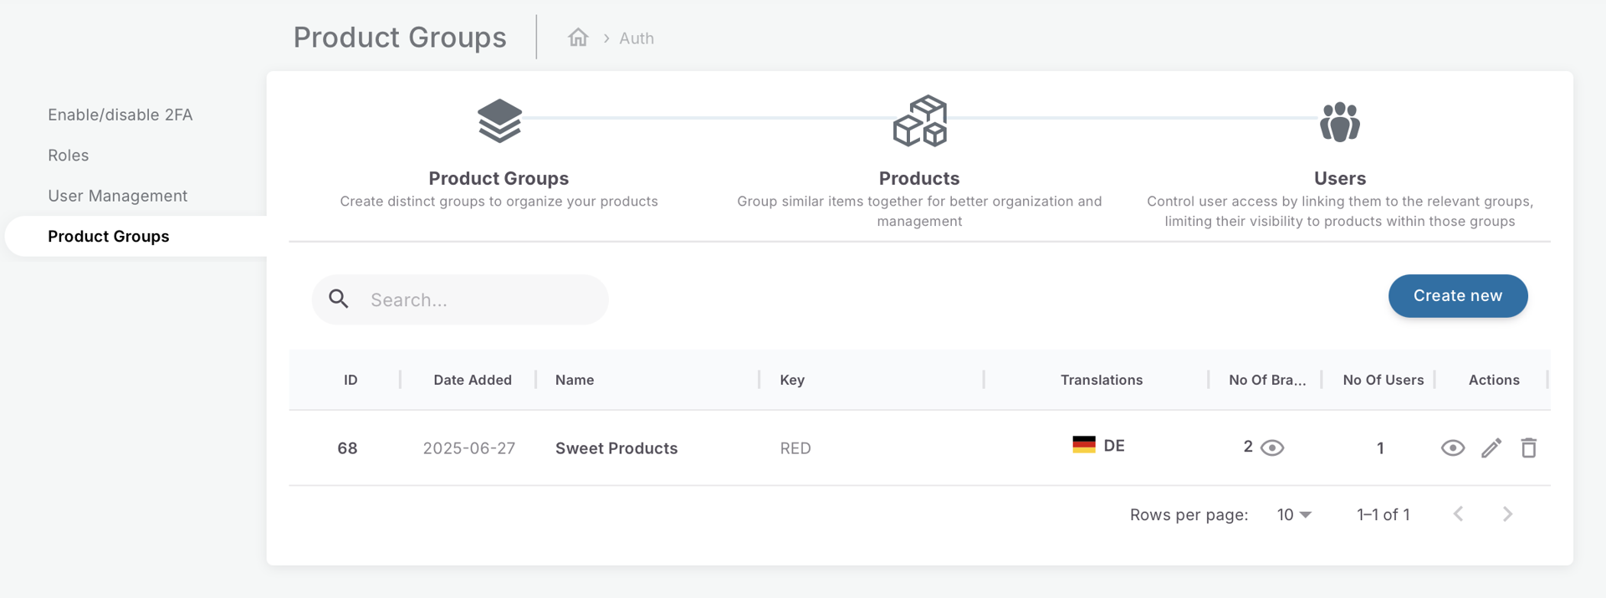Sort by ID column header

[x=350, y=380]
